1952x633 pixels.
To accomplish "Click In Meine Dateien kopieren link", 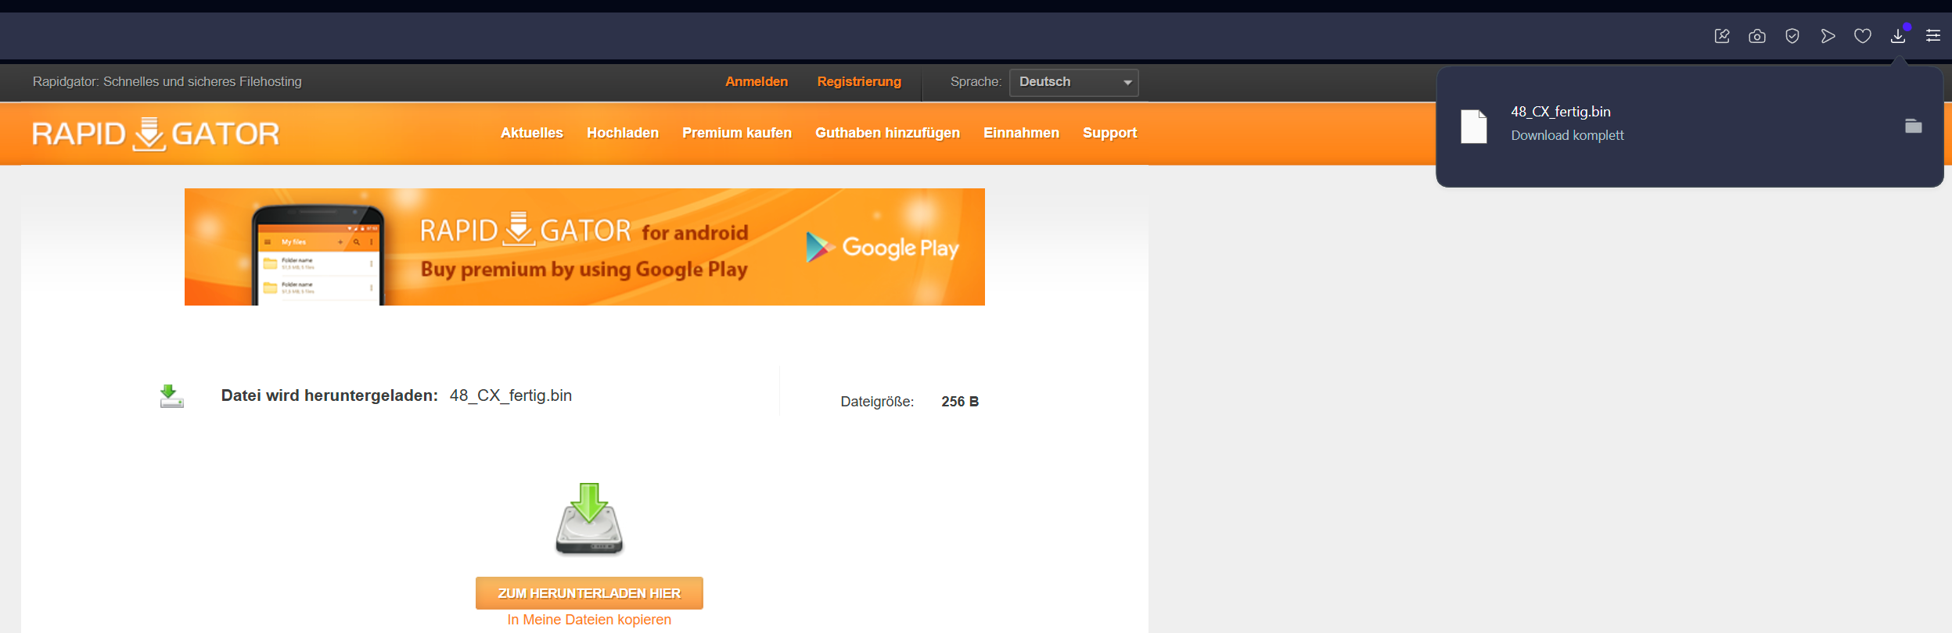I will [589, 620].
